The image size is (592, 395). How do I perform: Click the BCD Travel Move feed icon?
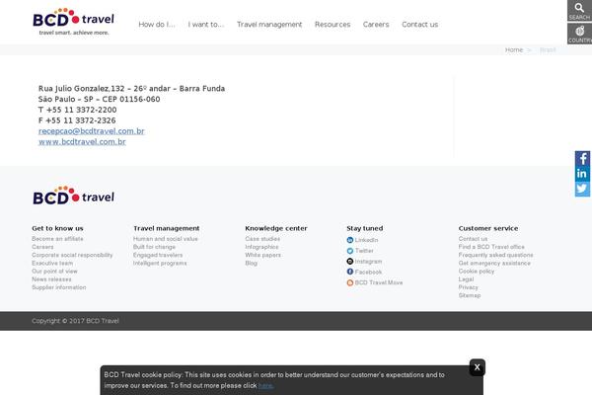(x=350, y=282)
